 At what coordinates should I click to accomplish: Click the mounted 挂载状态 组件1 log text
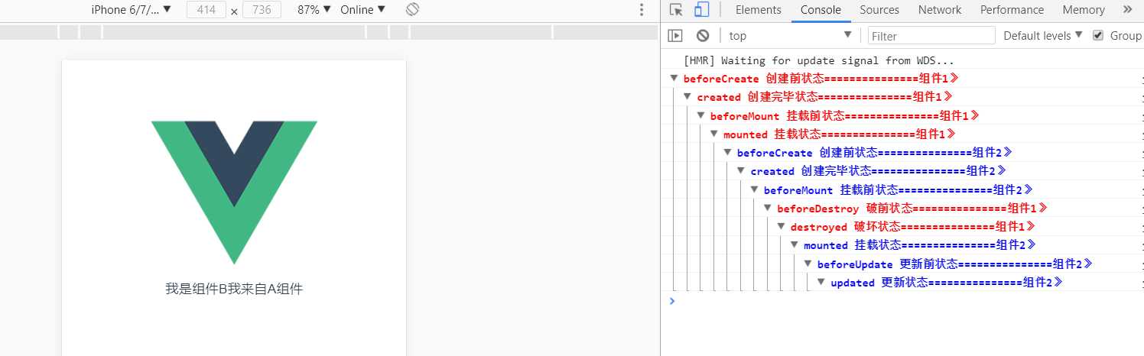839,134
